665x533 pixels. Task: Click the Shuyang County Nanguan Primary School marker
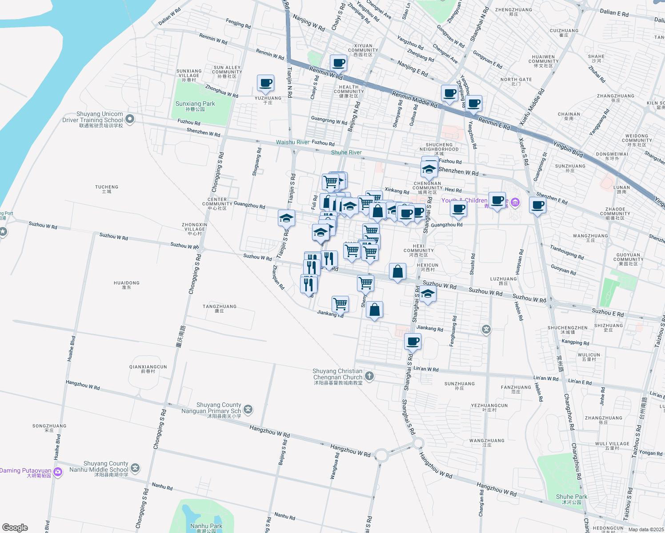point(248,409)
